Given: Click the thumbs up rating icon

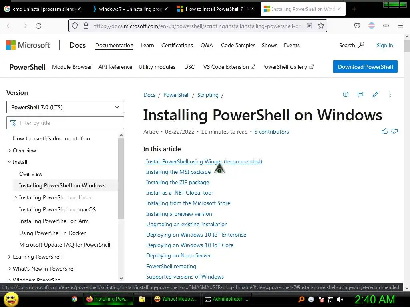Looking at the screenshot, I should click(x=385, y=131).
